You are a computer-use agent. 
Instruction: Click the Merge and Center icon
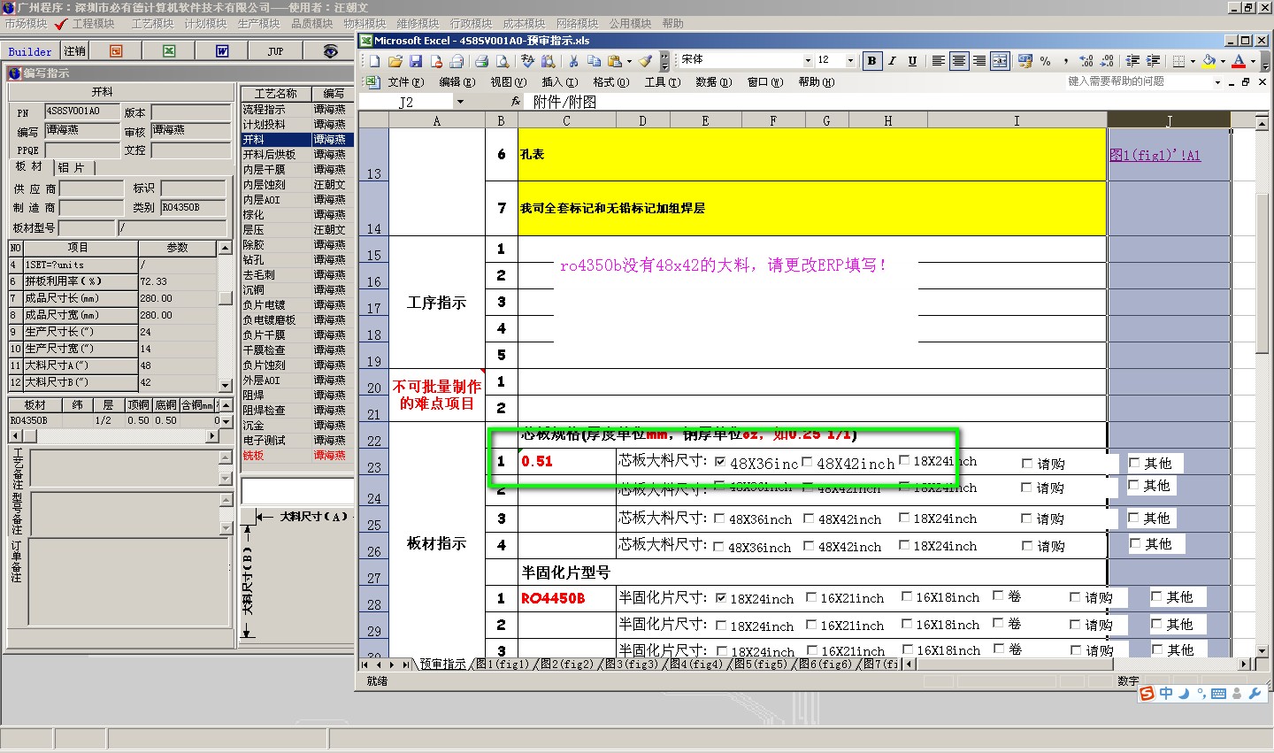pos(1000,61)
